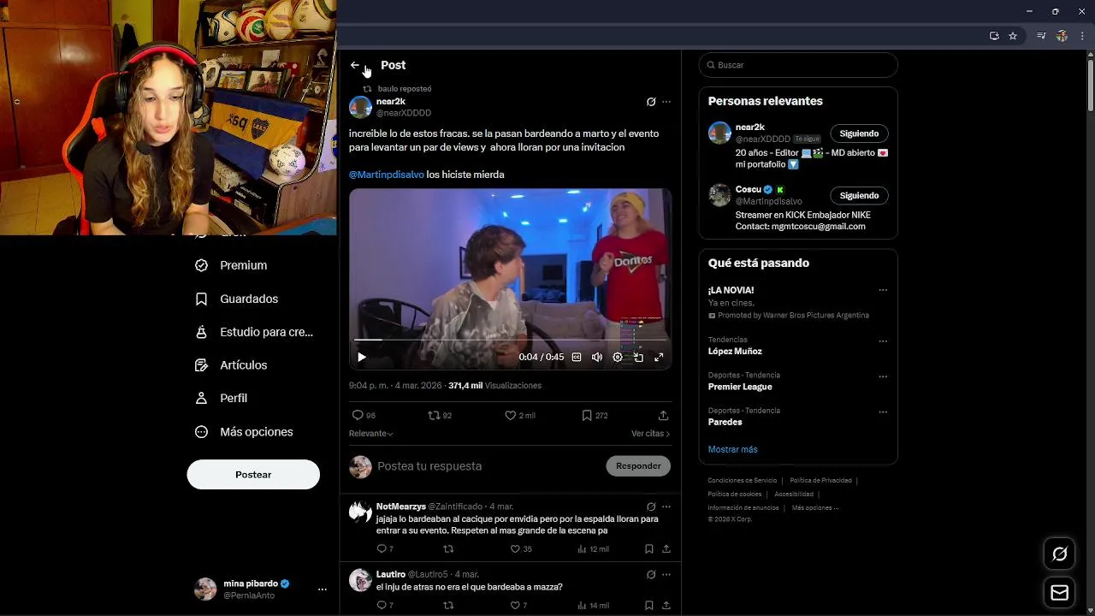Open near2k profile avatar on post
1095x616 pixels.
click(x=361, y=107)
